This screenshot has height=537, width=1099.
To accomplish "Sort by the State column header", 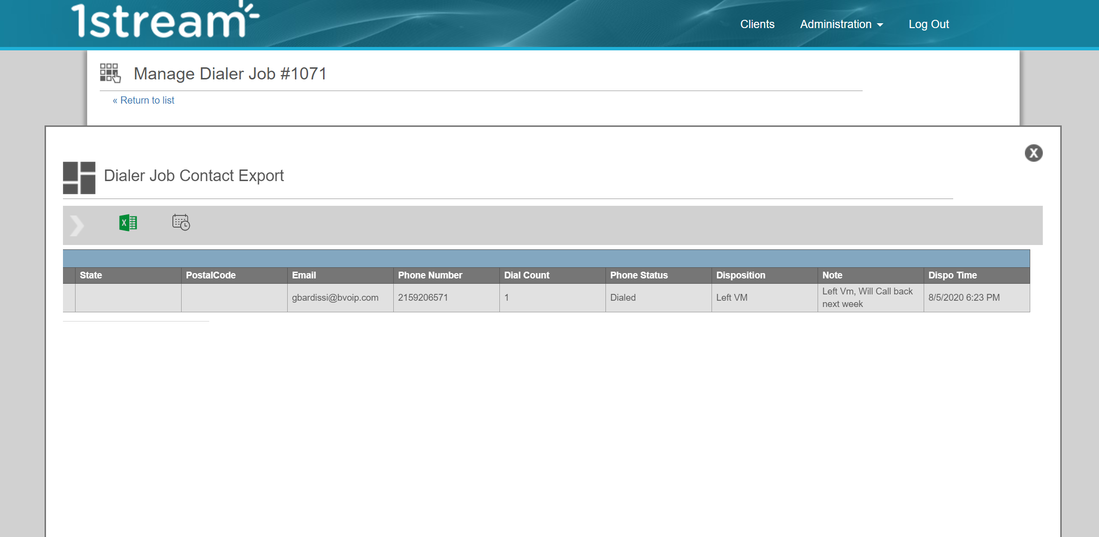I will point(128,275).
